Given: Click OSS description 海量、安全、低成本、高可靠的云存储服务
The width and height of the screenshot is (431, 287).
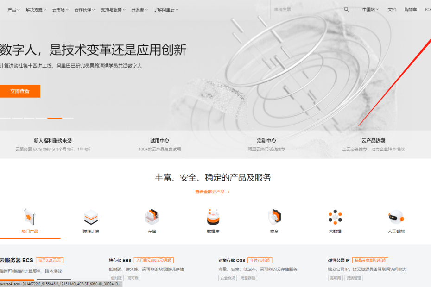Looking at the screenshot, I should click(x=258, y=269).
